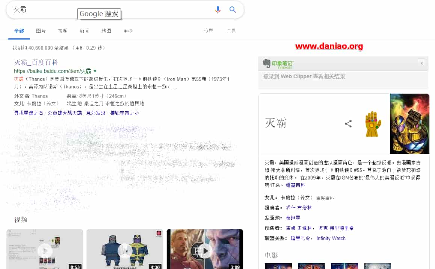Viewport: 435px width, 269px height.
Task: Click the 视频 section heading
Action: pyautogui.click(x=21, y=220)
